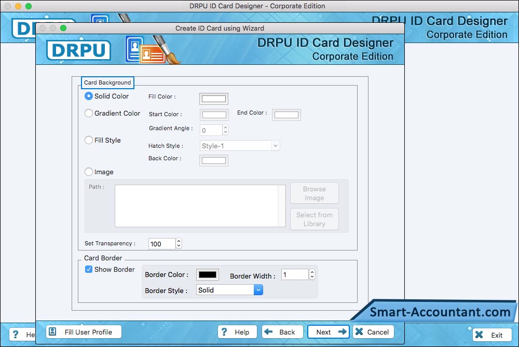Pick the gradient End Color swatch
The image size is (519, 347).
[x=286, y=115]
